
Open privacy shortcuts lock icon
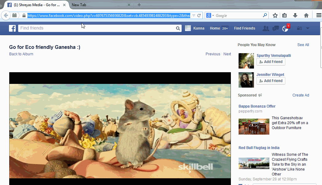[x=300, y=29]
